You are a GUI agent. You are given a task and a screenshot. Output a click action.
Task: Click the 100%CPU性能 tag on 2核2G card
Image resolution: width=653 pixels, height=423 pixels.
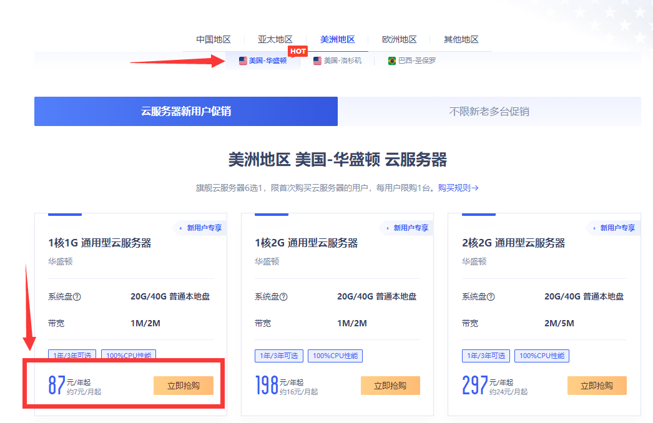click(x=543, y=356)
